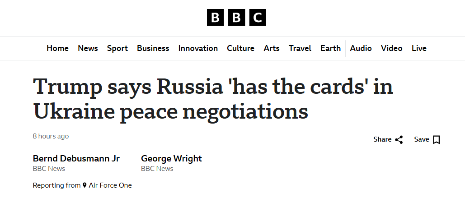The image size is (465, 198).
Task: Select Earth in the navigation bar
Action: tap(331, 48)
